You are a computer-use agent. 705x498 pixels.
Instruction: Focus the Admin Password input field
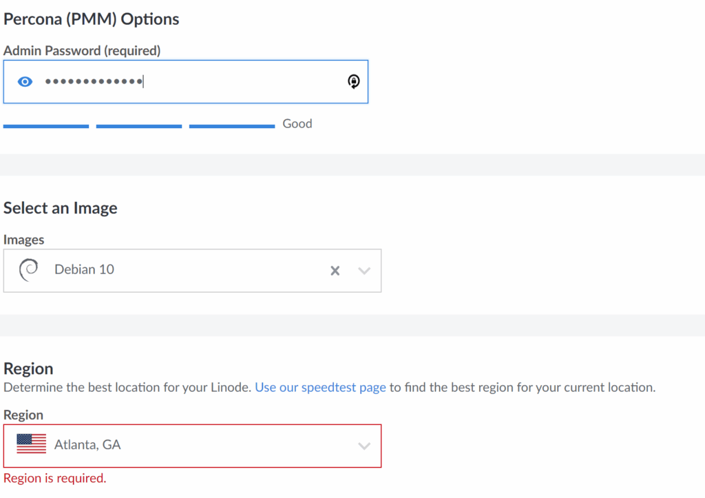pos(186,81)
